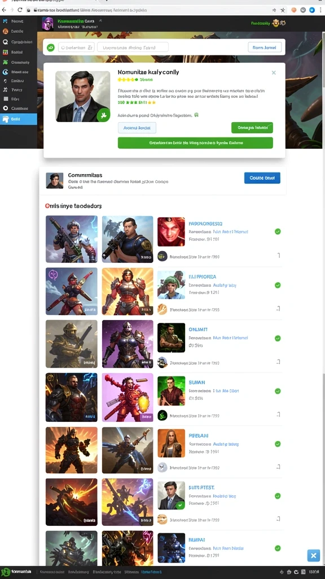Click the small bracket icon below PFERAIN
This screenshot has height=579, width=325.
[x=278, y=467]
